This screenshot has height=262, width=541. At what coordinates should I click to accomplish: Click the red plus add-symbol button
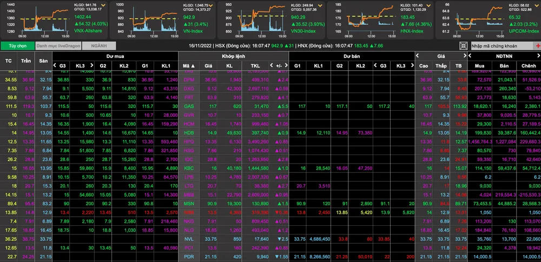[537, 46]
